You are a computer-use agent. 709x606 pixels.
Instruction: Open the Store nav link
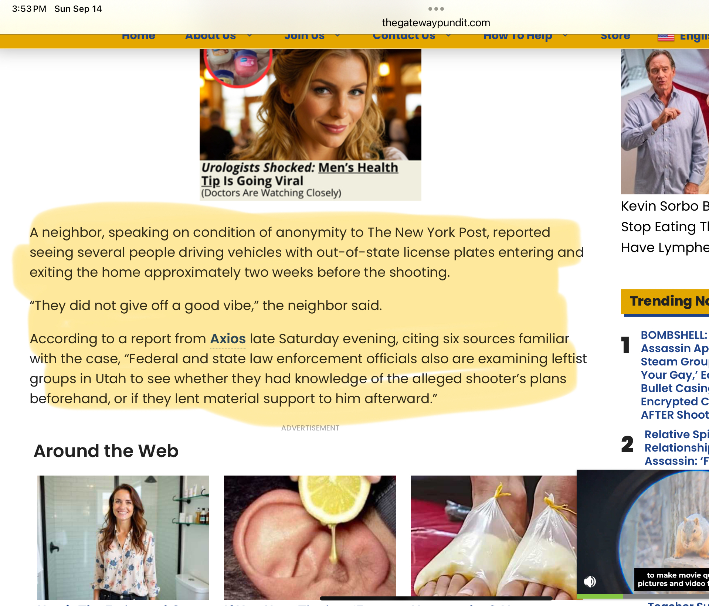(x=615, y=36)
